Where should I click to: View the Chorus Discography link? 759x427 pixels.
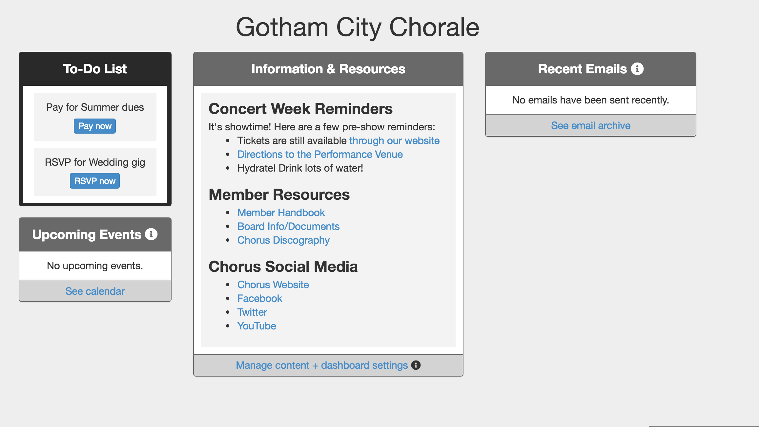pos(283,240)
